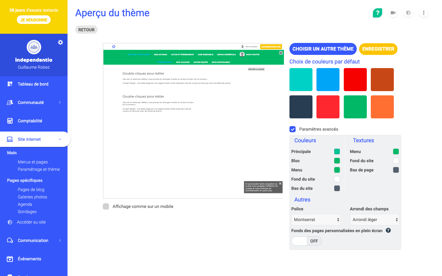442x276 pixels.
Task: Toggle full-screen backgrounds OFF switch
Action: [307, 241]
